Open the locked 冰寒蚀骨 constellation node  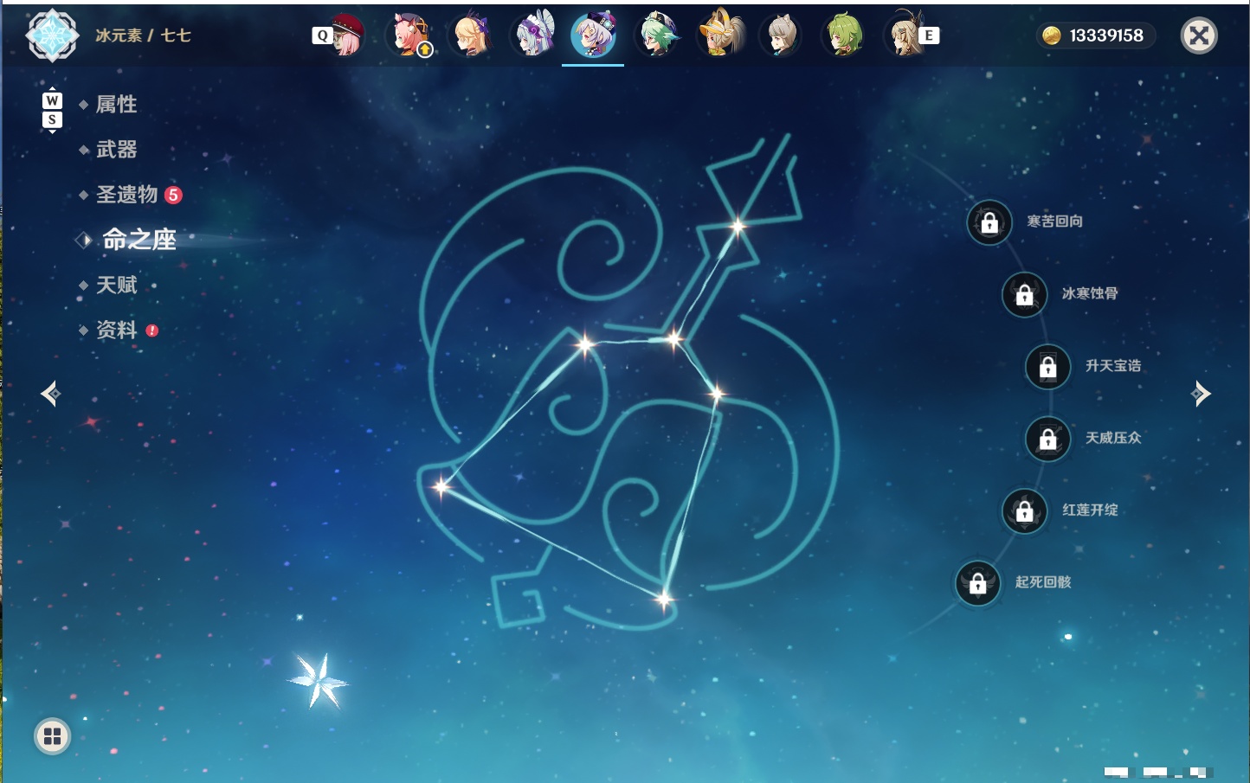[1025, 294]
